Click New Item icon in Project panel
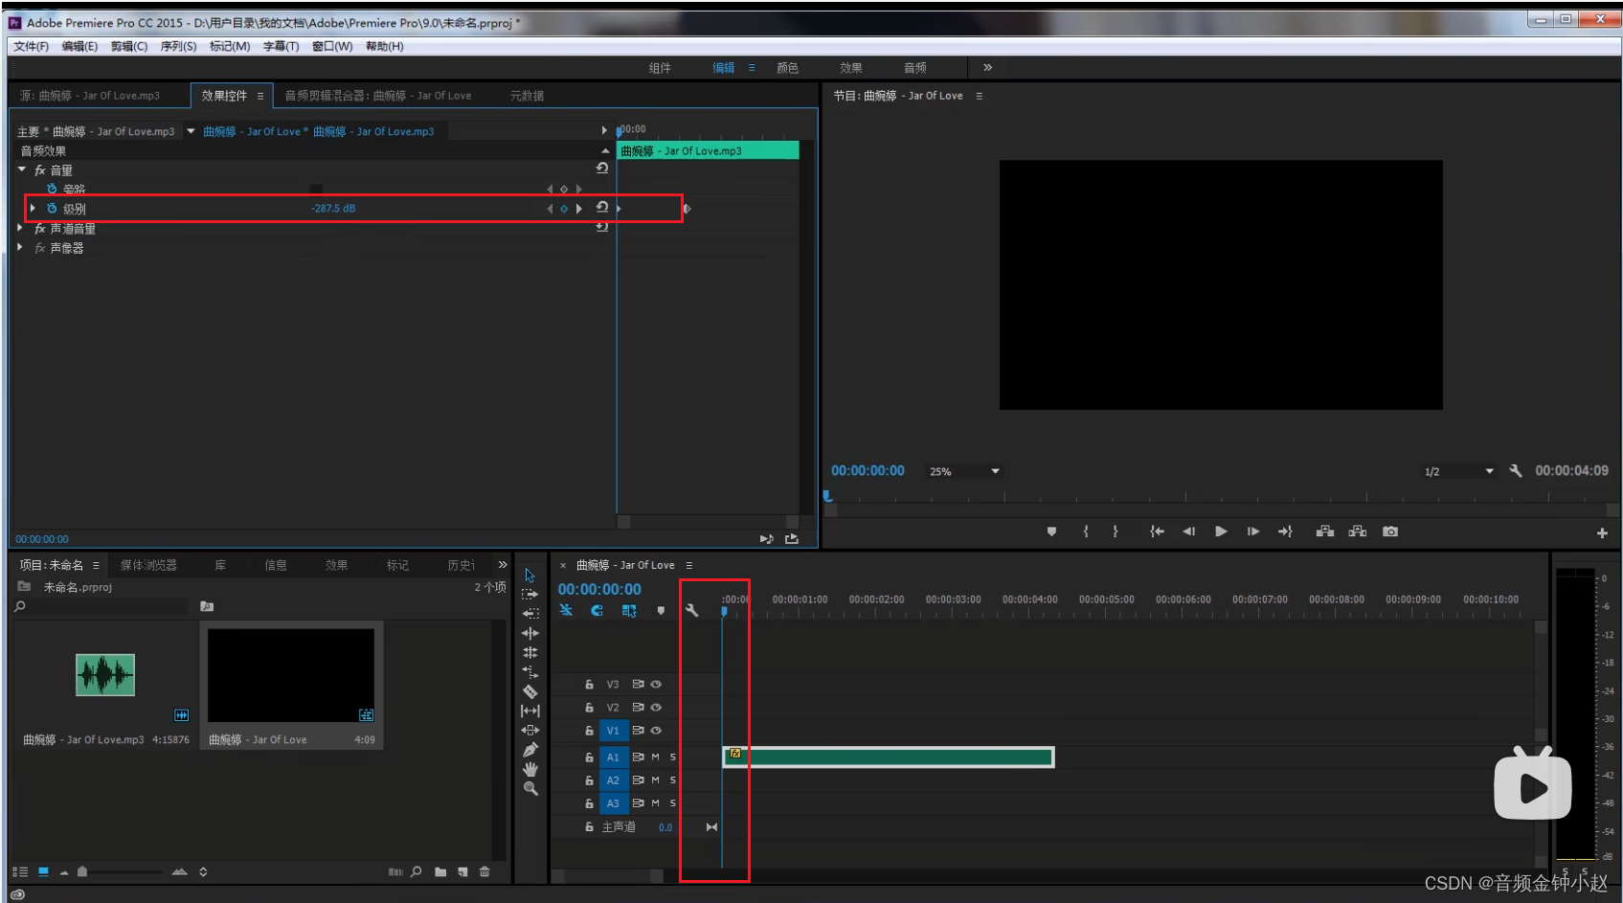The width and height of the screenshot is (1623, 903). (x=462, y=871)
